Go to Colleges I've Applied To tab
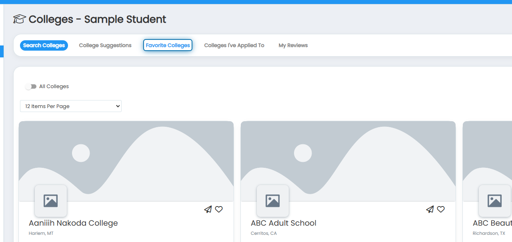Screen dimensions: 512x242 [x=234, y=45]
